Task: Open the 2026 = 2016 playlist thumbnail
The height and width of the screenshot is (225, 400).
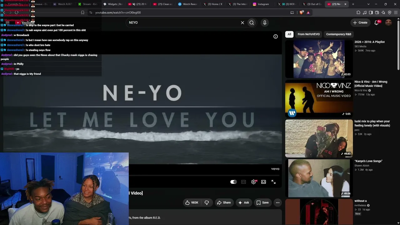Action: tap(319, 59)
